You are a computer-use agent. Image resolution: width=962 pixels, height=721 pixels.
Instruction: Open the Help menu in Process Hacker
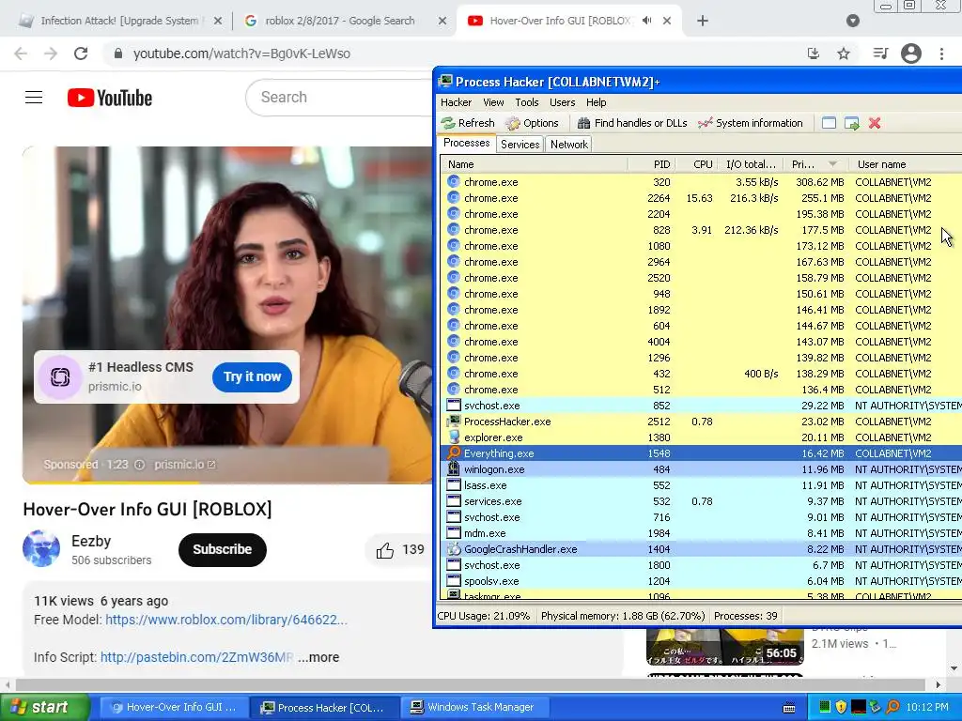click(x=596, y=102)
